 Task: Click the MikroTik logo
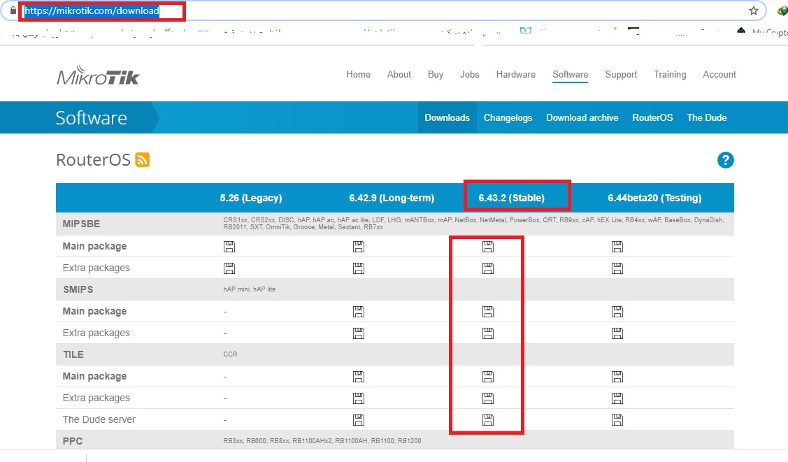click(x=98, y=75)
